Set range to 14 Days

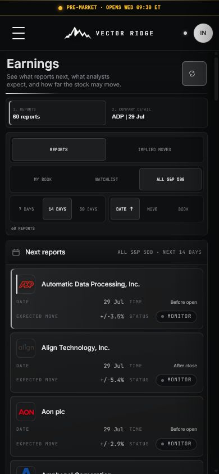coord(57,209)
